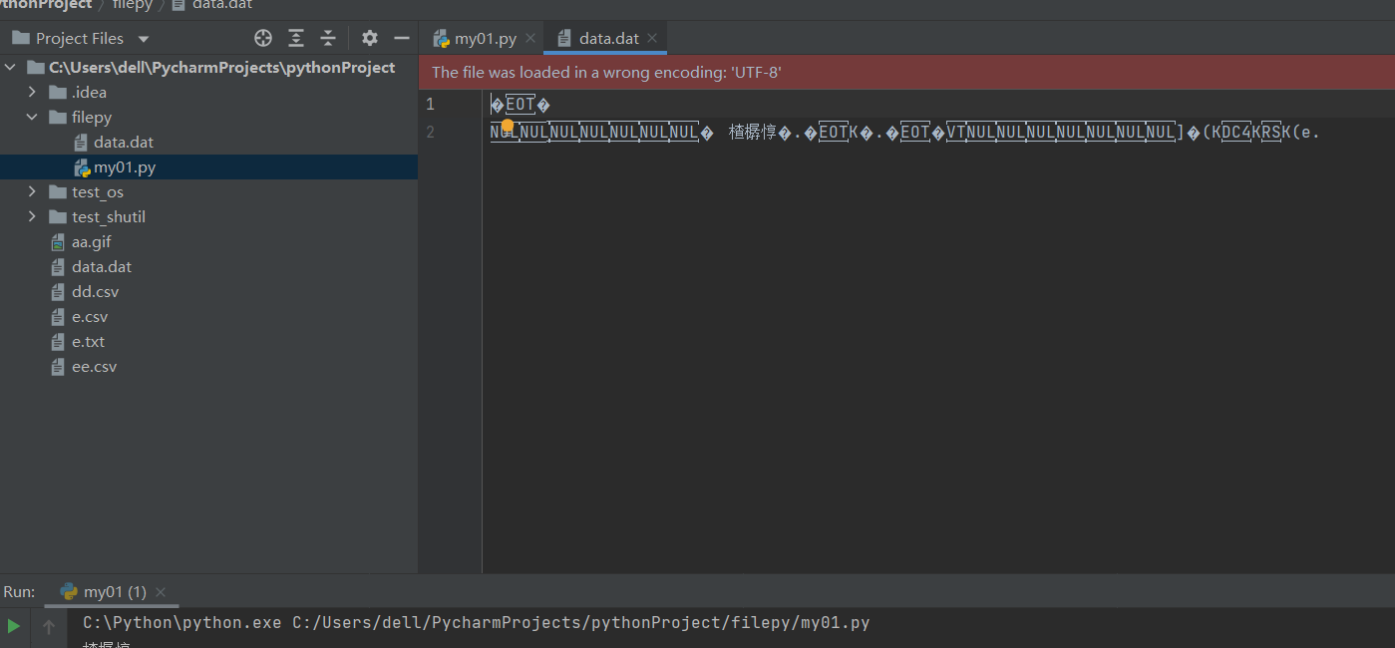Click the orange intention bulb in editor
The height and width of the screenshot is (648, 1395).
coord(507,126)
